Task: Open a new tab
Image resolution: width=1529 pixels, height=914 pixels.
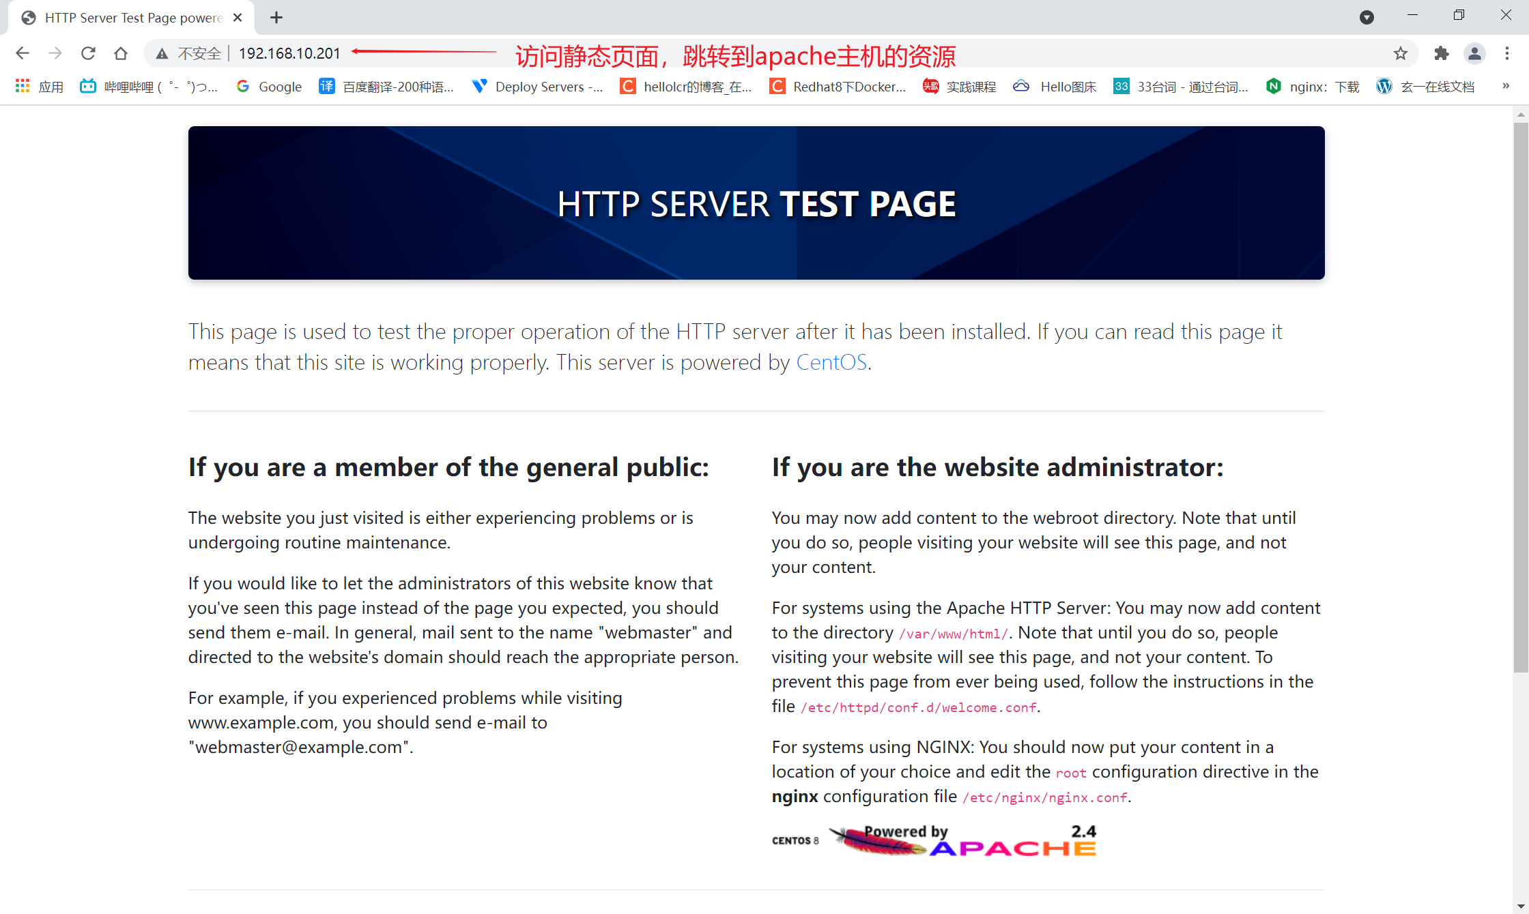Action: tap(276, 18)
